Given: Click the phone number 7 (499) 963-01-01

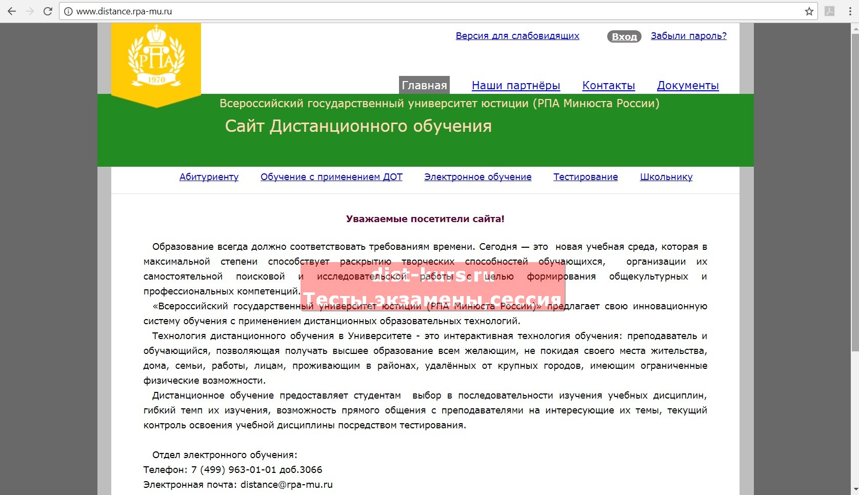Looking at the screenshot, I should pos(234,470).
